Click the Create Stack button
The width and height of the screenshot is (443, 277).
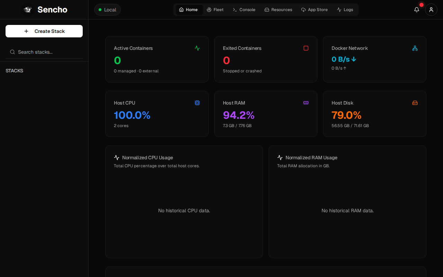[44, 31]
